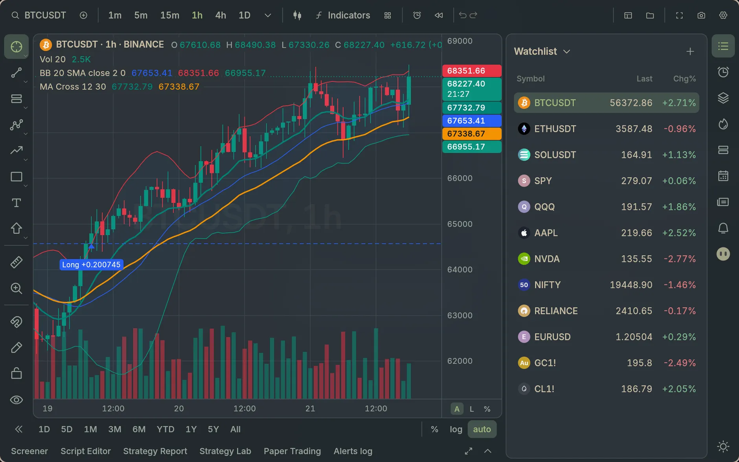Collapse the bottom panel with up chevron
This screenshot has height=462, width=739.
(488, 451)
